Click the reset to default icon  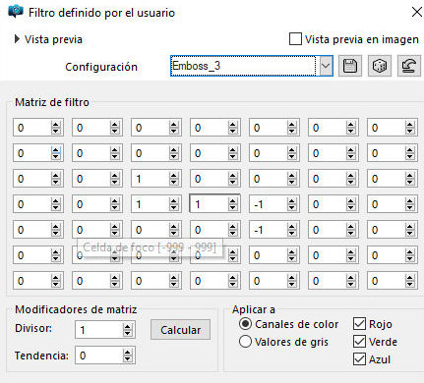409,66
